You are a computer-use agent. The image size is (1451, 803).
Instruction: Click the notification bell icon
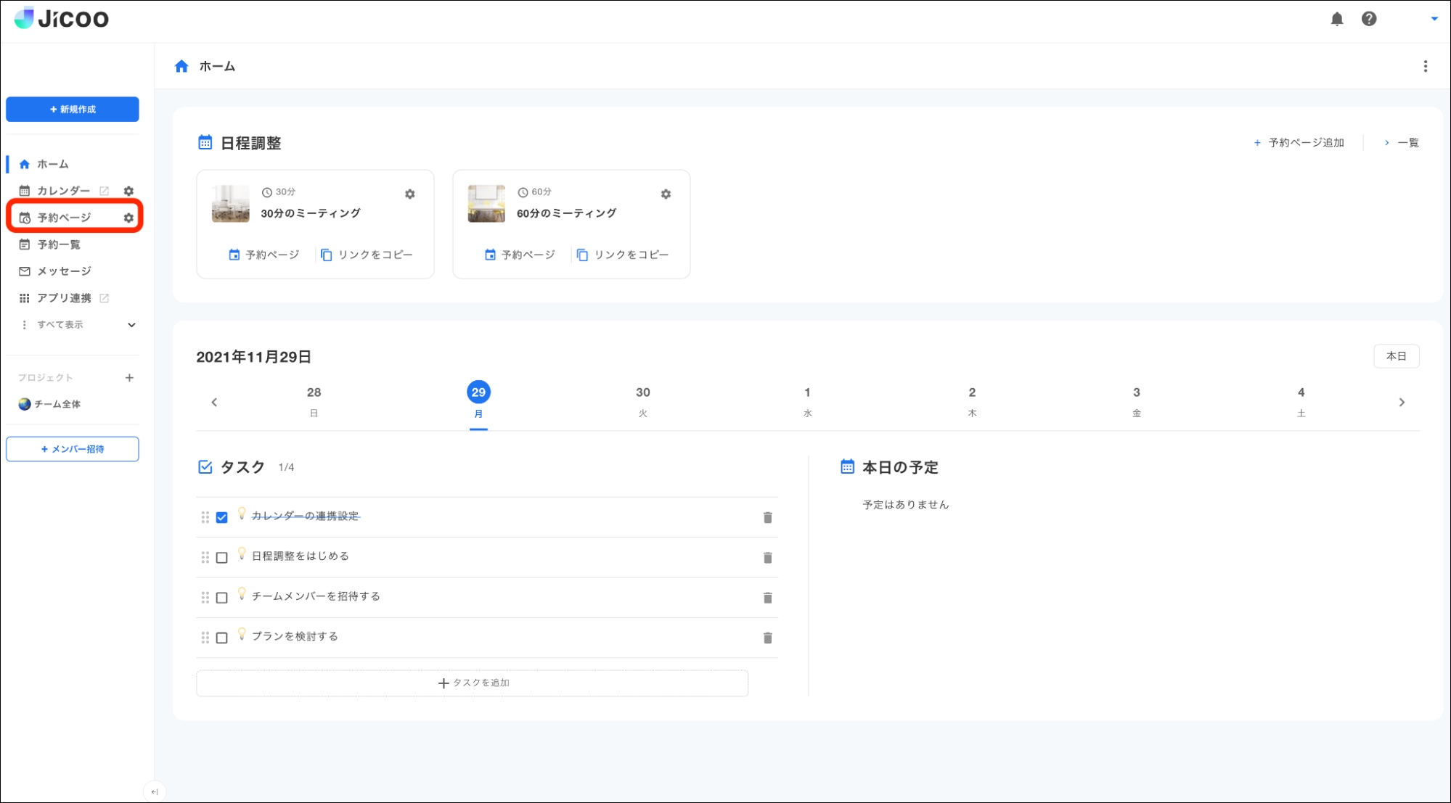click(1336, 19)
